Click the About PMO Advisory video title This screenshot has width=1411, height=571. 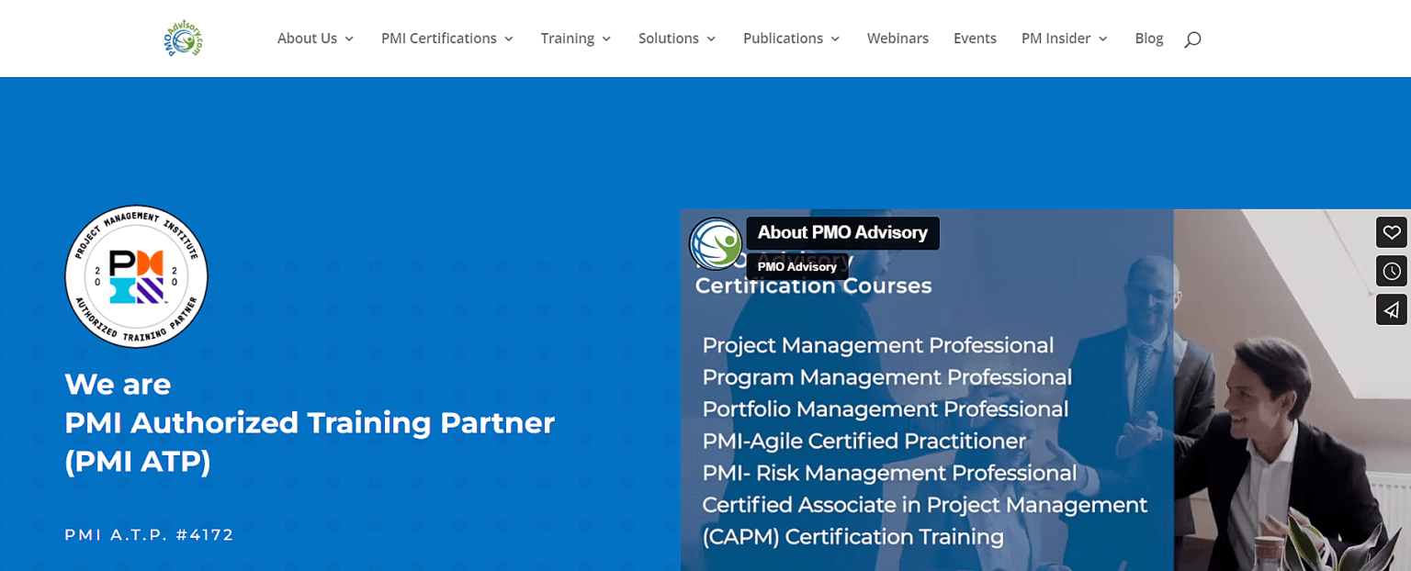[x=841, y=232]
